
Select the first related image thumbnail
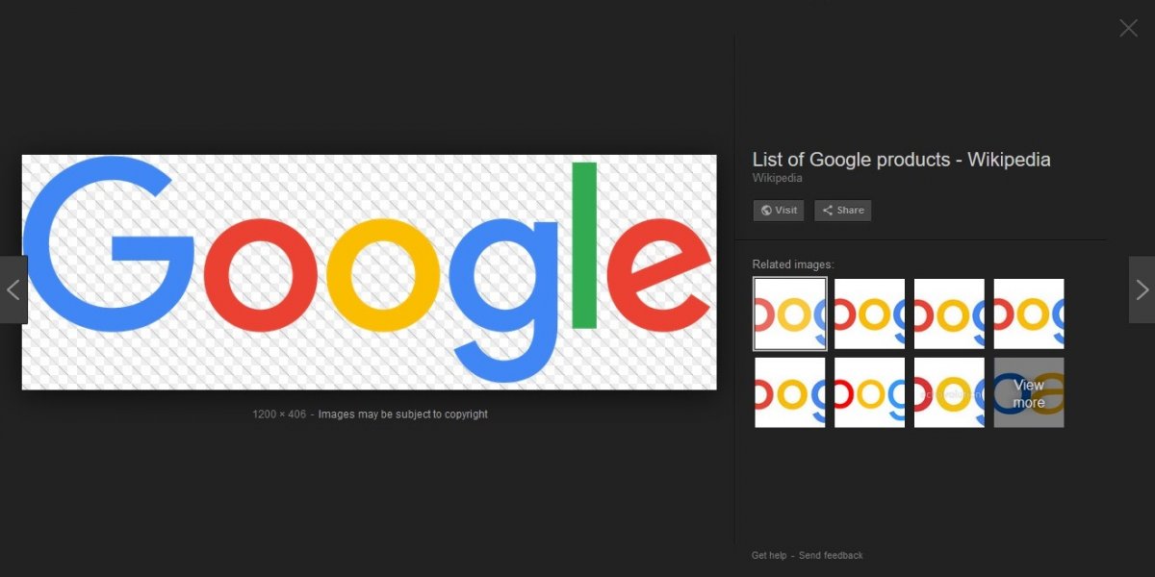pyautogui.click(x=790, y=314)
